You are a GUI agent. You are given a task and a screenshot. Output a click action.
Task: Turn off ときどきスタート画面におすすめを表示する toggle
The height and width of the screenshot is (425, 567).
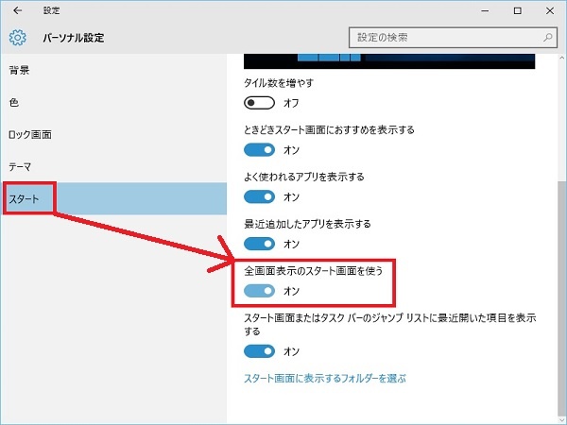[x=259, y=149]
